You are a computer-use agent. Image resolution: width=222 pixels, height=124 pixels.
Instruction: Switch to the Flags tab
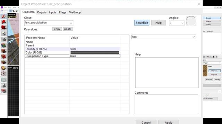62,12
